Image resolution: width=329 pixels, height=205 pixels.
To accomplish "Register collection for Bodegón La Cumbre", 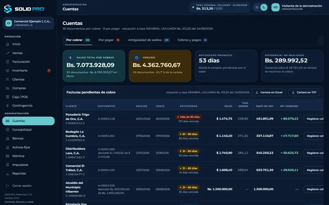I will tap(314, 136).
